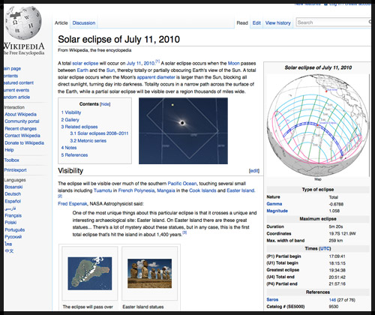375x315 pixels.
Task: Open the Easter Island statues thumbnail
Action: 149,273
